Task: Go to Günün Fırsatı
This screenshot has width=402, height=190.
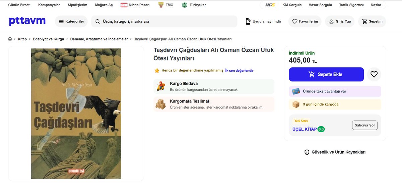Action: [19, 5]
